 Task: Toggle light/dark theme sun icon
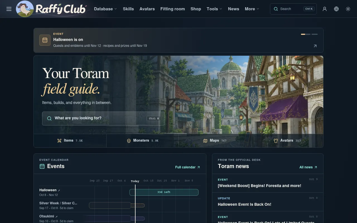(x=348, y=9)
